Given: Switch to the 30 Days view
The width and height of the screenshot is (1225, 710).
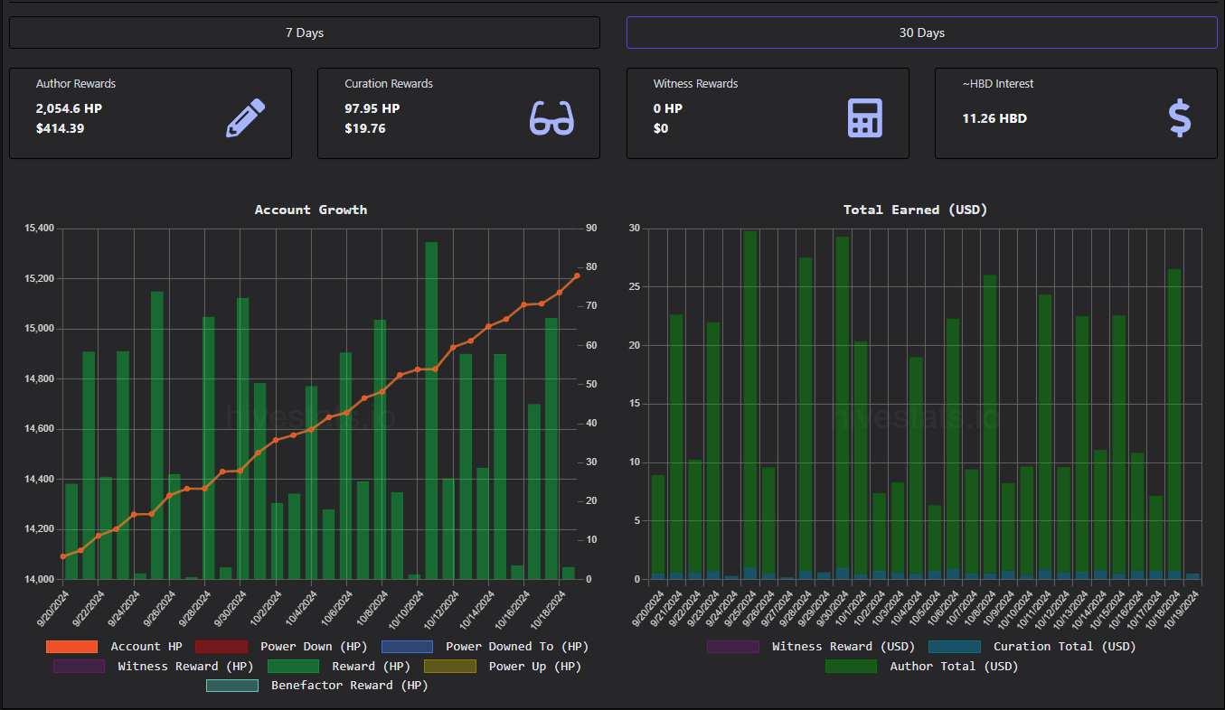Looking at the screenshot, I should [921, 33].
